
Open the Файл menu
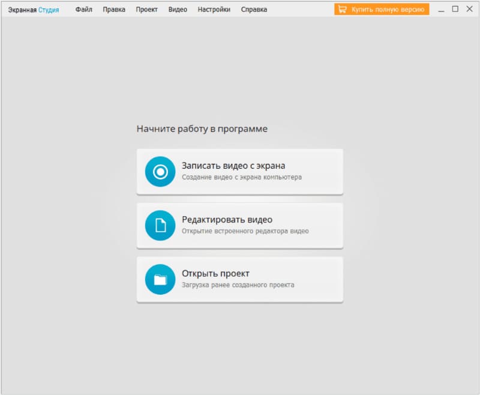coord(83,10)
